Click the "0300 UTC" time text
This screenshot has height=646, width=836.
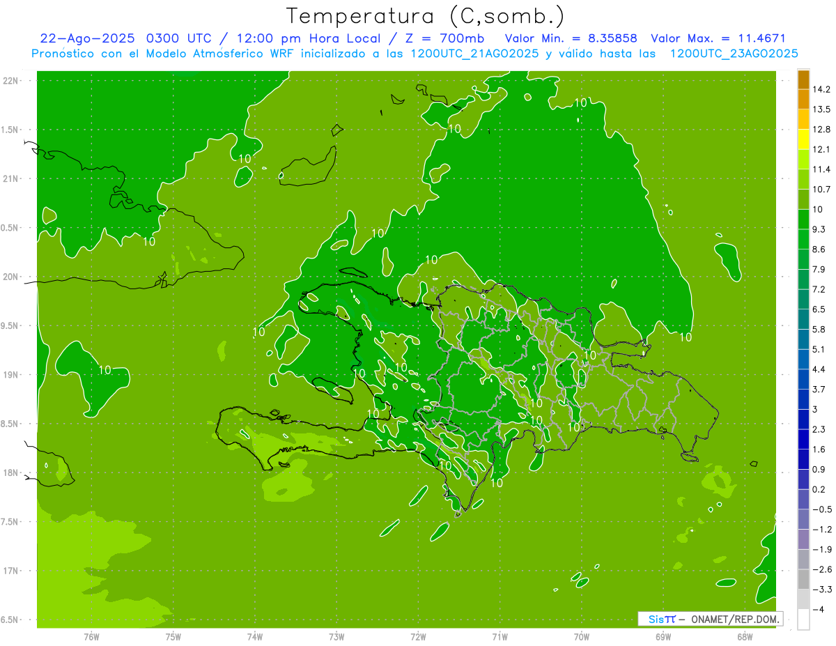[x=178, y=38]
